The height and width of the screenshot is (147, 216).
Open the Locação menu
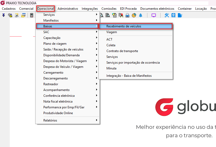coord(201,9)
